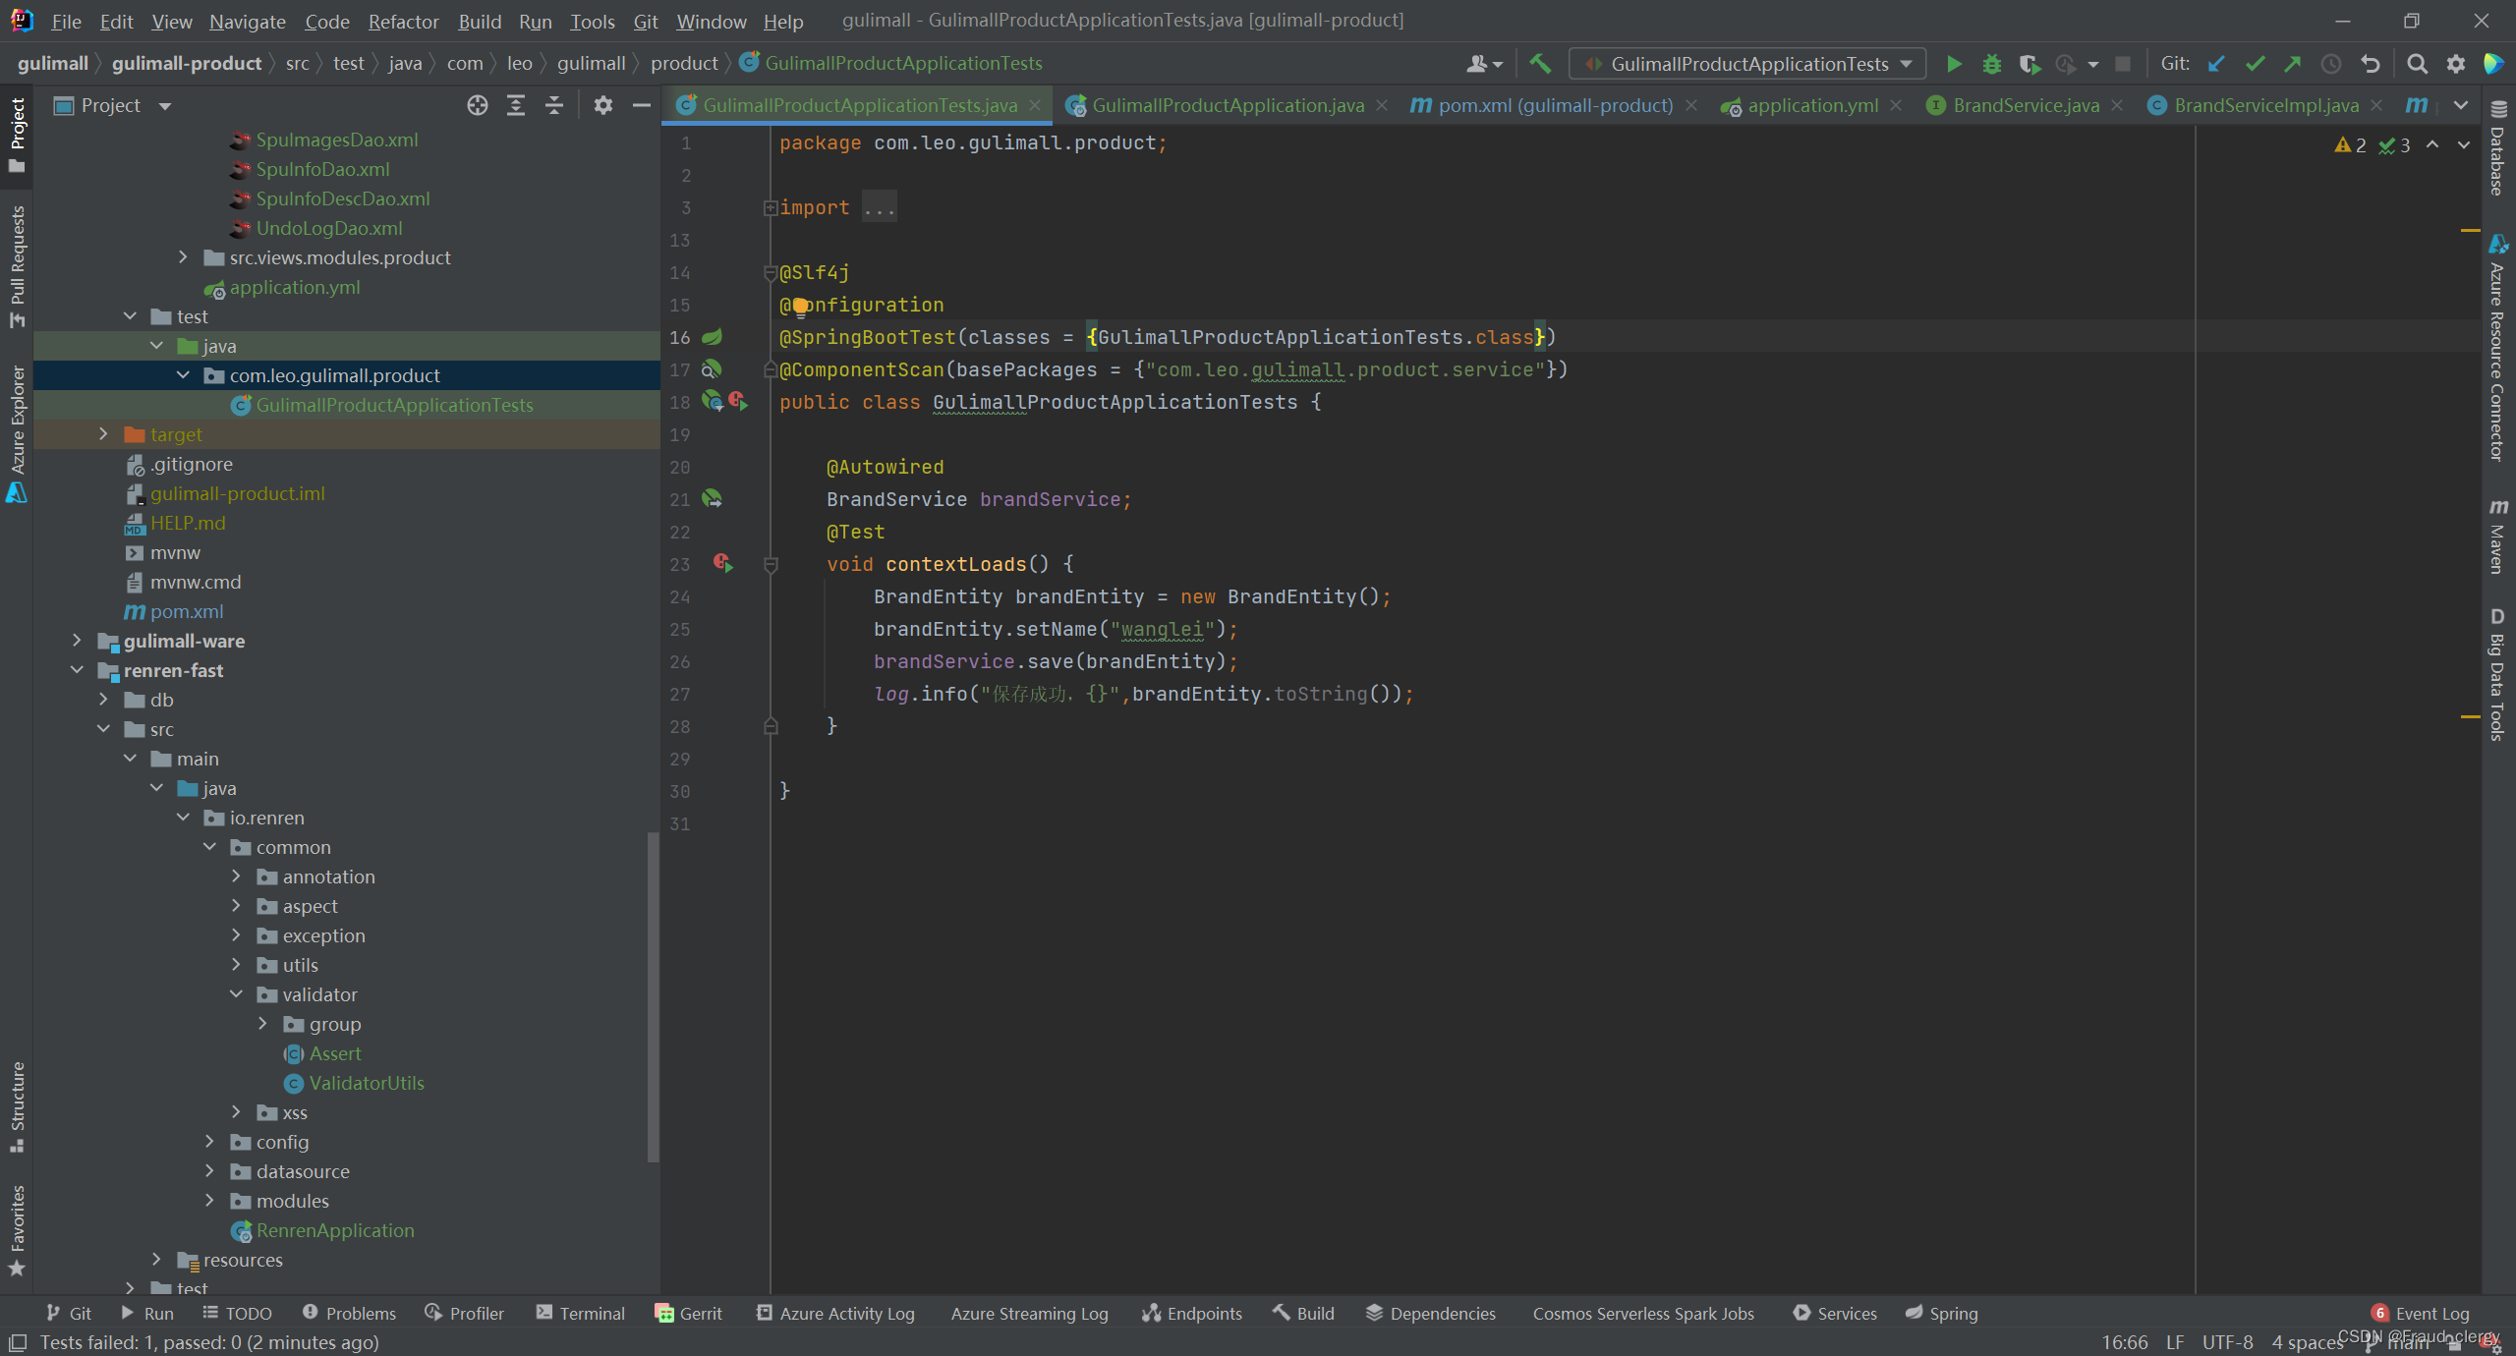
Task: Collapse all project tree nodes
Action: (x=554, y=105)
